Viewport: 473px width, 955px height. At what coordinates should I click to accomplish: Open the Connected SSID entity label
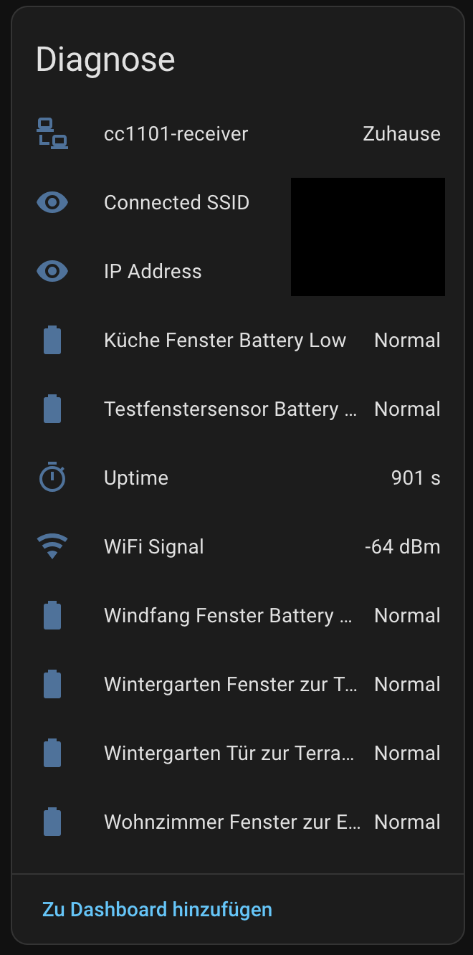click(x=176, y=203)
